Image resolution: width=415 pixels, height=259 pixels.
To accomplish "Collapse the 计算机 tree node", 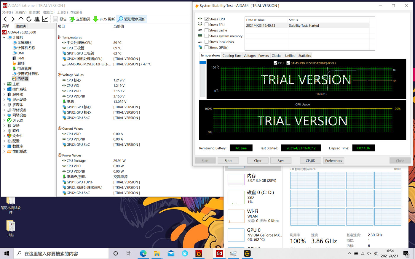I will pos(4,38).
